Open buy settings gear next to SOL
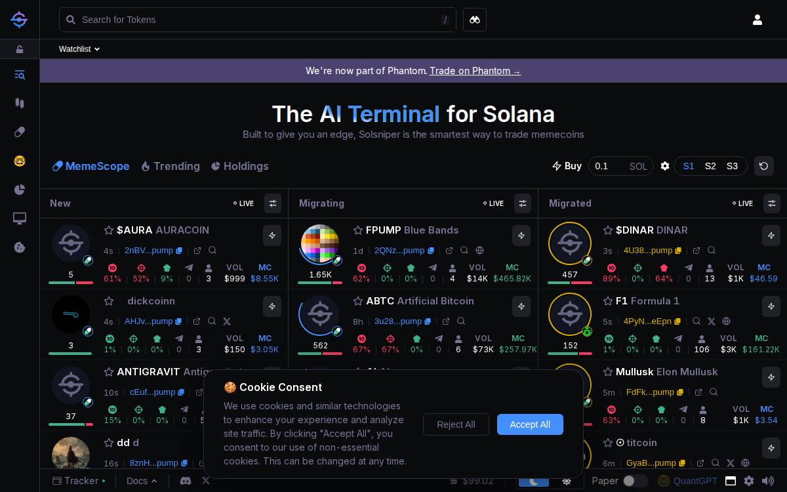Image resolution: width=787 pixels, height=492 pixels. (665, 166)
